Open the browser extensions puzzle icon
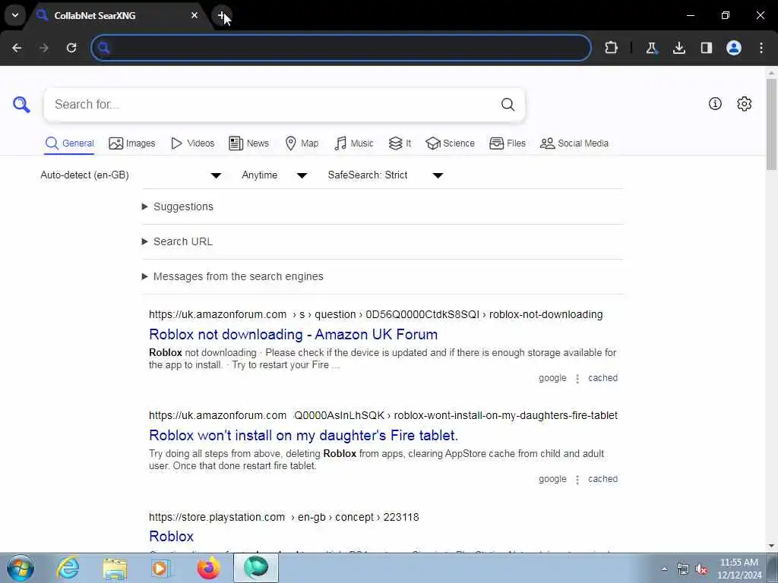The height and width of the screenshot is (583, 778). coord(612,48)
